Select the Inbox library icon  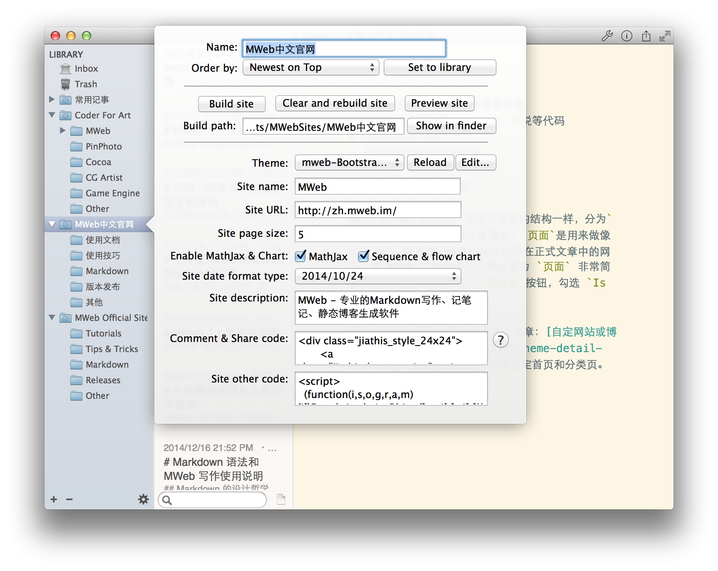[x=65, y=69]
